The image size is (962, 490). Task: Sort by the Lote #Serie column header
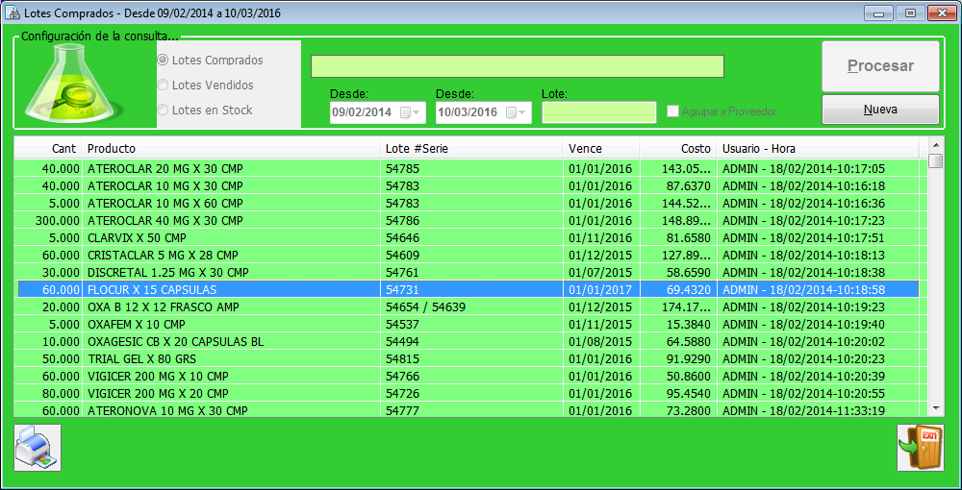pyautogui.click(x=471, y=148)
